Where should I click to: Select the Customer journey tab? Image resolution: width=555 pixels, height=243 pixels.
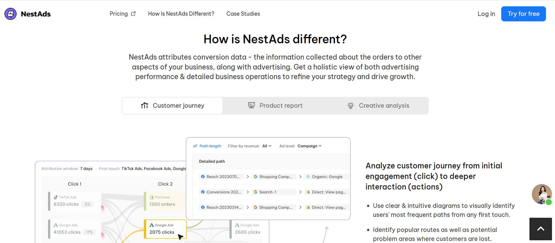[x=172, y=106]
